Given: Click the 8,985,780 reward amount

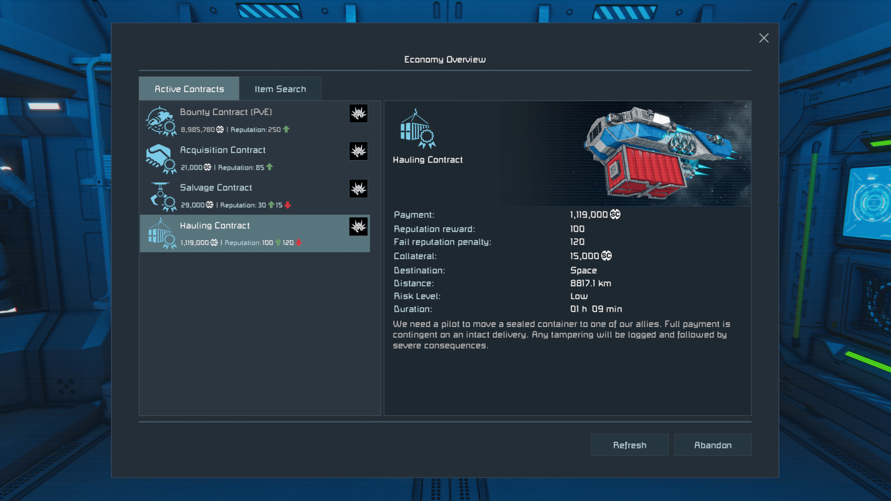Looking at the screenshot, I should (x=198, y=130).
